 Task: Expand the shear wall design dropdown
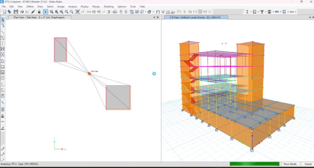pos(288,12)
